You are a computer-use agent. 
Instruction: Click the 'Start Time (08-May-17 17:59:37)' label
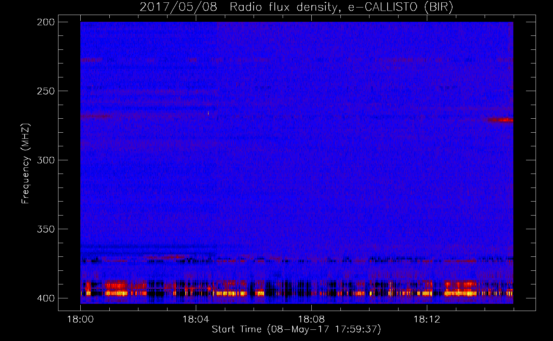click(x=296, y=329)
